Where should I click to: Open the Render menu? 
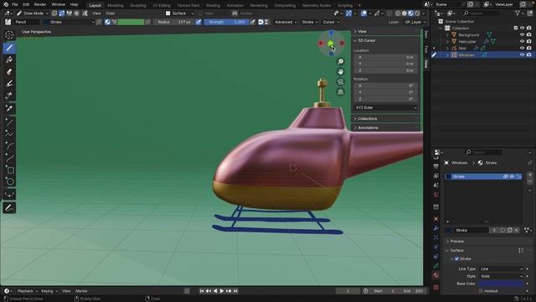pyautogui.click(x=40, y=4)
